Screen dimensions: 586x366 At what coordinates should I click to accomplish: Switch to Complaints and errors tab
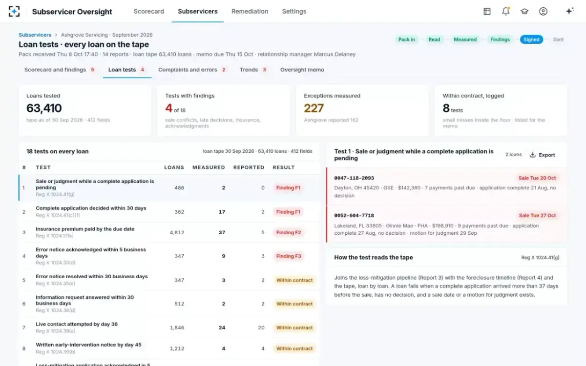(x=192, y=70)
